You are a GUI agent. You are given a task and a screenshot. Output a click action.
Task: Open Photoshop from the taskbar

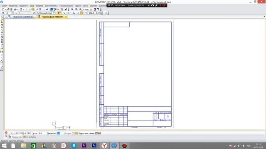94,146
